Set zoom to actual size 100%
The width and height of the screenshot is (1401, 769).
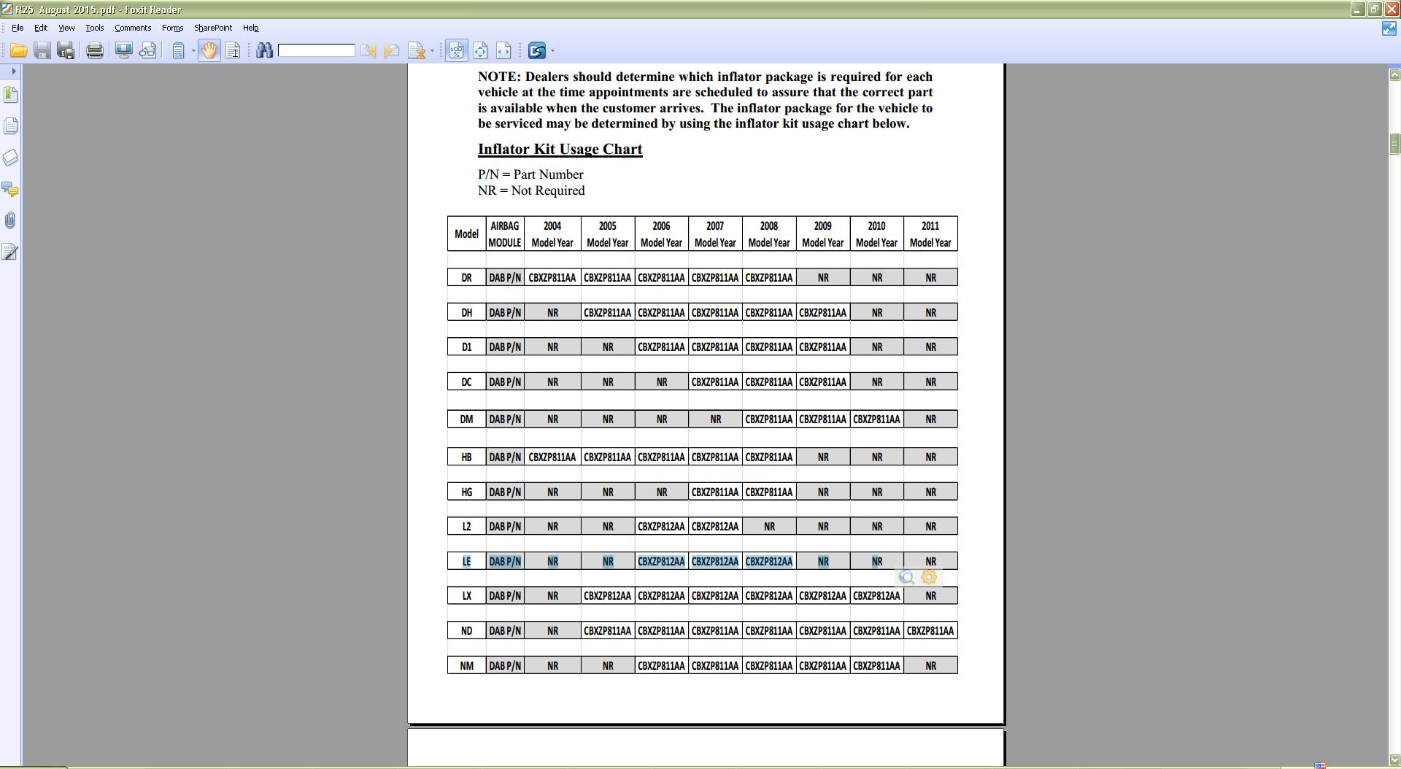pyautogui.click(x=456, y=50)
